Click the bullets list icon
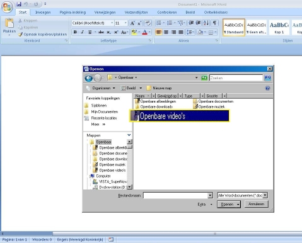The height and width of the screenshot is (243, 302). 159,23
